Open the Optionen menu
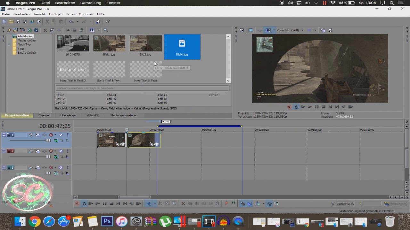 pyautogui.click(x=86, y=14)
